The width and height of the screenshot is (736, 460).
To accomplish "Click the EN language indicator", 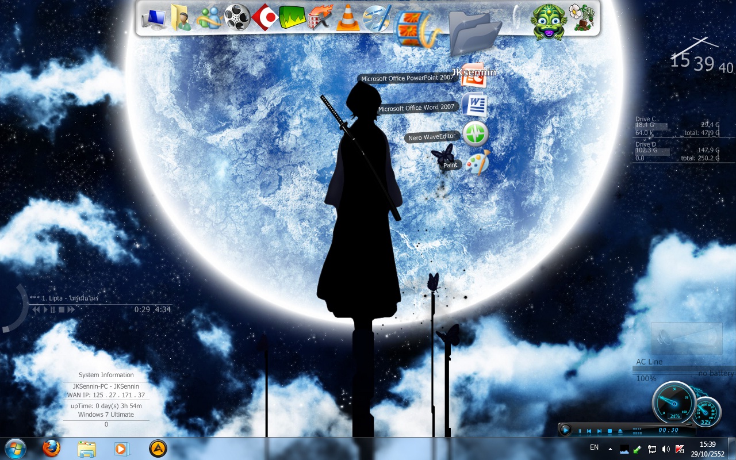I will 594,447.
